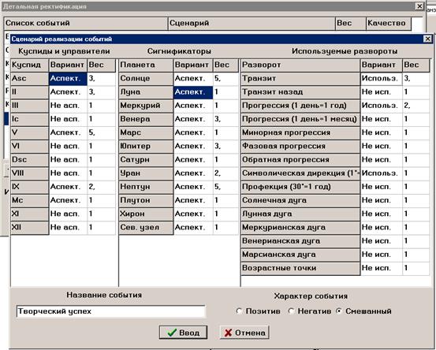Click the Аспект. variant cell for Asc
This screenshot has width=436, height=350.
[x=68, y=79]
